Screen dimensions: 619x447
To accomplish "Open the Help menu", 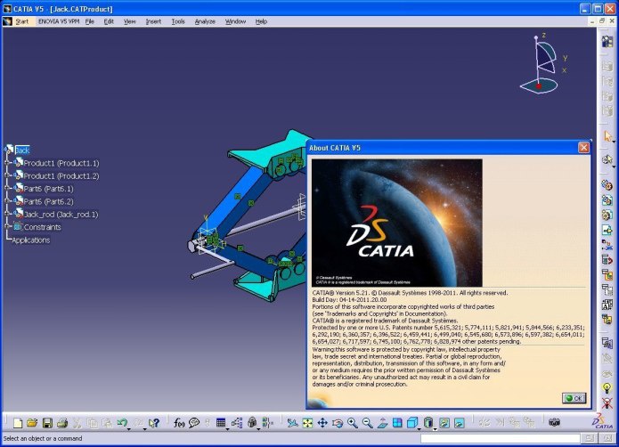I will point(261,21).
